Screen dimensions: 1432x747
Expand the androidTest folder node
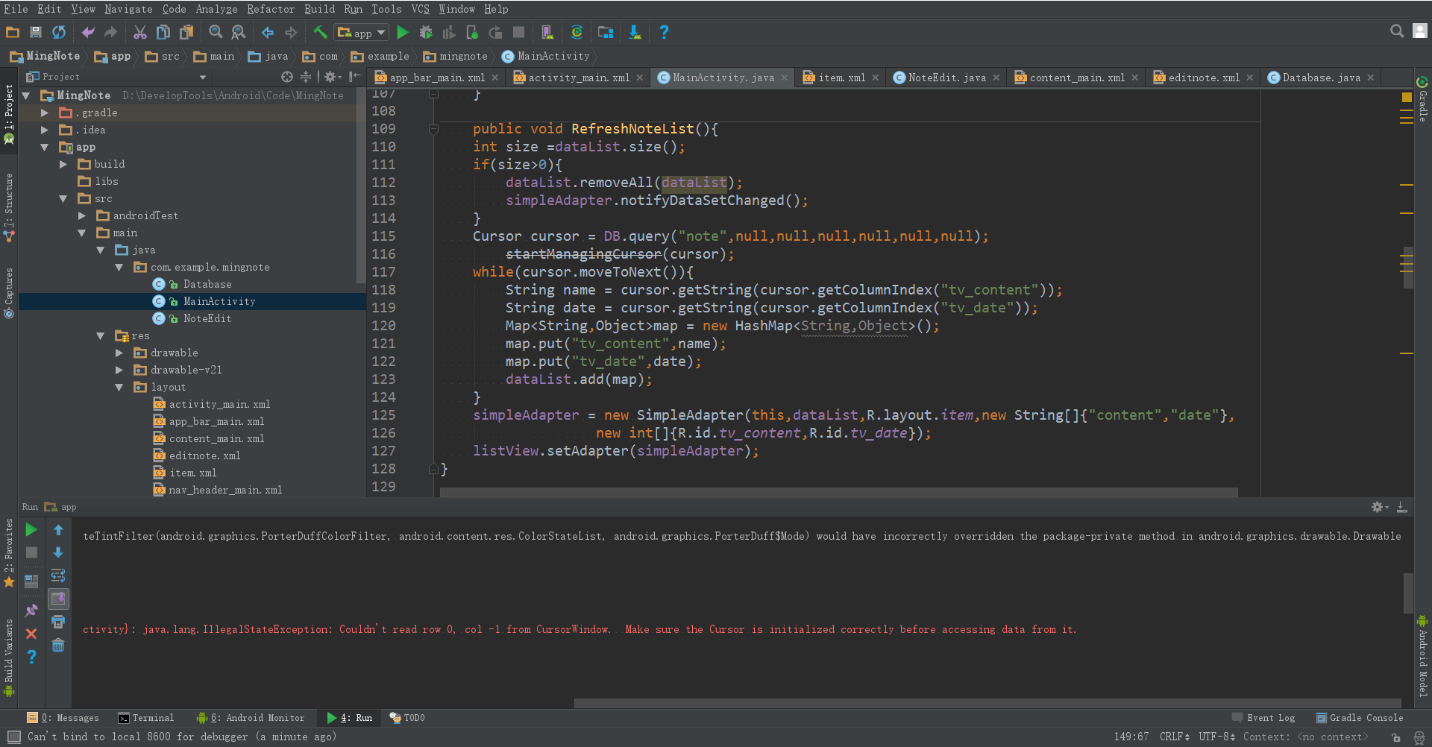[82, 215]
